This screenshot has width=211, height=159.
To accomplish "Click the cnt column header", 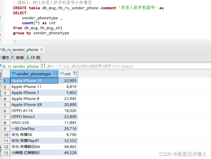I will click(68, 74).
